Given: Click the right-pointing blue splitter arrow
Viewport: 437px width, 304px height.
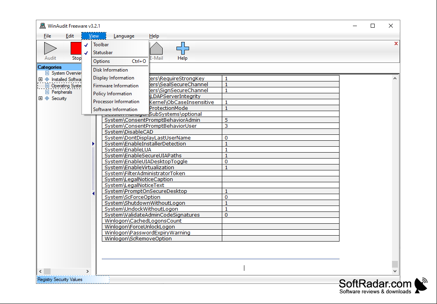Looking at the screenshot, I should 94,144.
